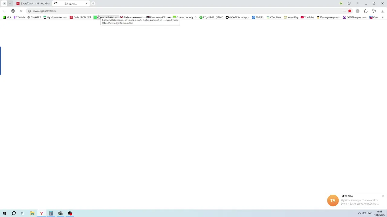Open the globe icon in the toolbar
Image resolution: width=387 pixels, height=217 pixels.
coord(358,11)
